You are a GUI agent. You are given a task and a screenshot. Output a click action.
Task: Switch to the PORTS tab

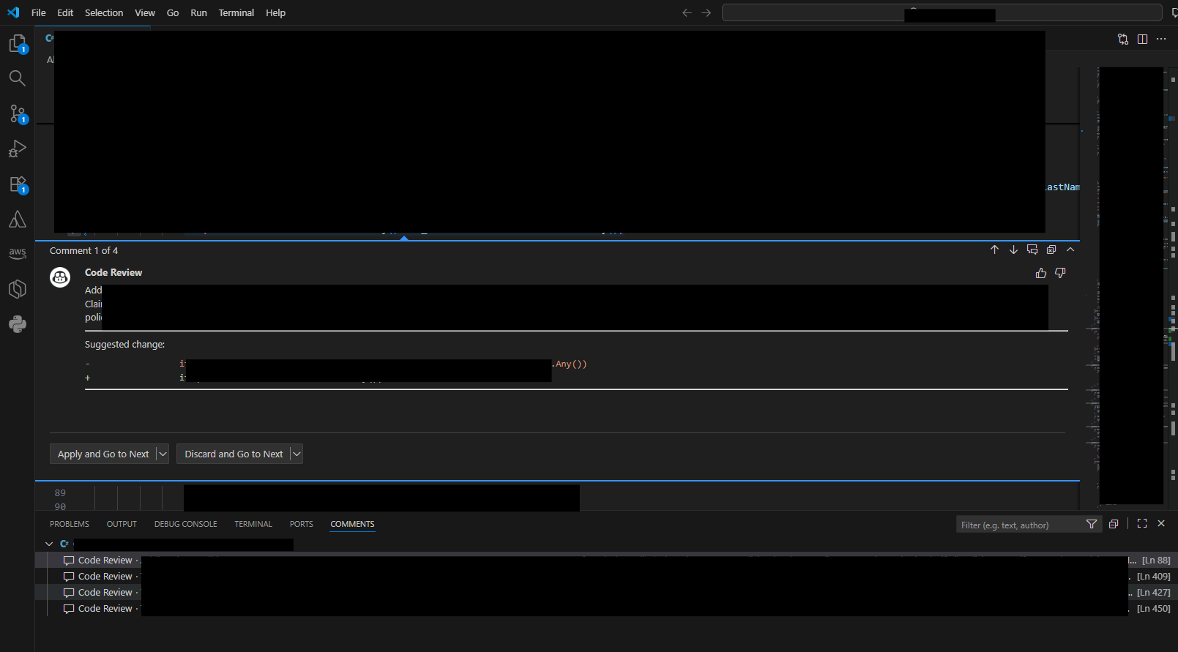tap(302, 524)
